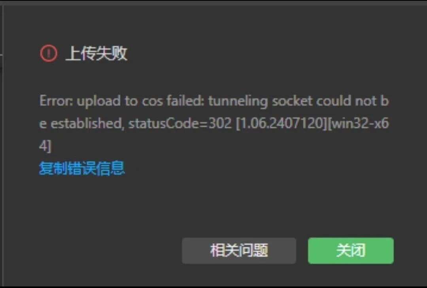Click the word 'Error:' starting the message
The image size is (427, 288).
[x=56, y=101]
